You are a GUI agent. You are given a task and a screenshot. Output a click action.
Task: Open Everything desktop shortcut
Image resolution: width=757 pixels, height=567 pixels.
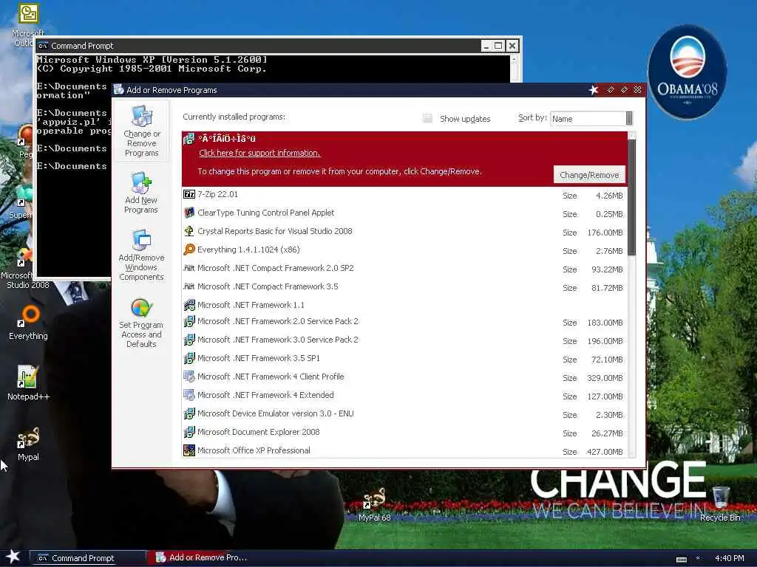point(28,322)
